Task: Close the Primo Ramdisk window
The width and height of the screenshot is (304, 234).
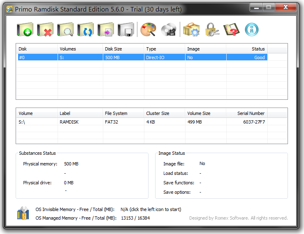Action: click(285, 7)
